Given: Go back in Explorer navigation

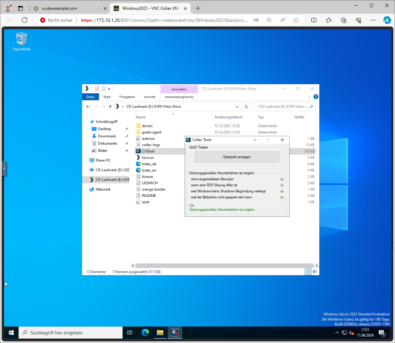Looking at the screenshot, I should click(88, 107).
